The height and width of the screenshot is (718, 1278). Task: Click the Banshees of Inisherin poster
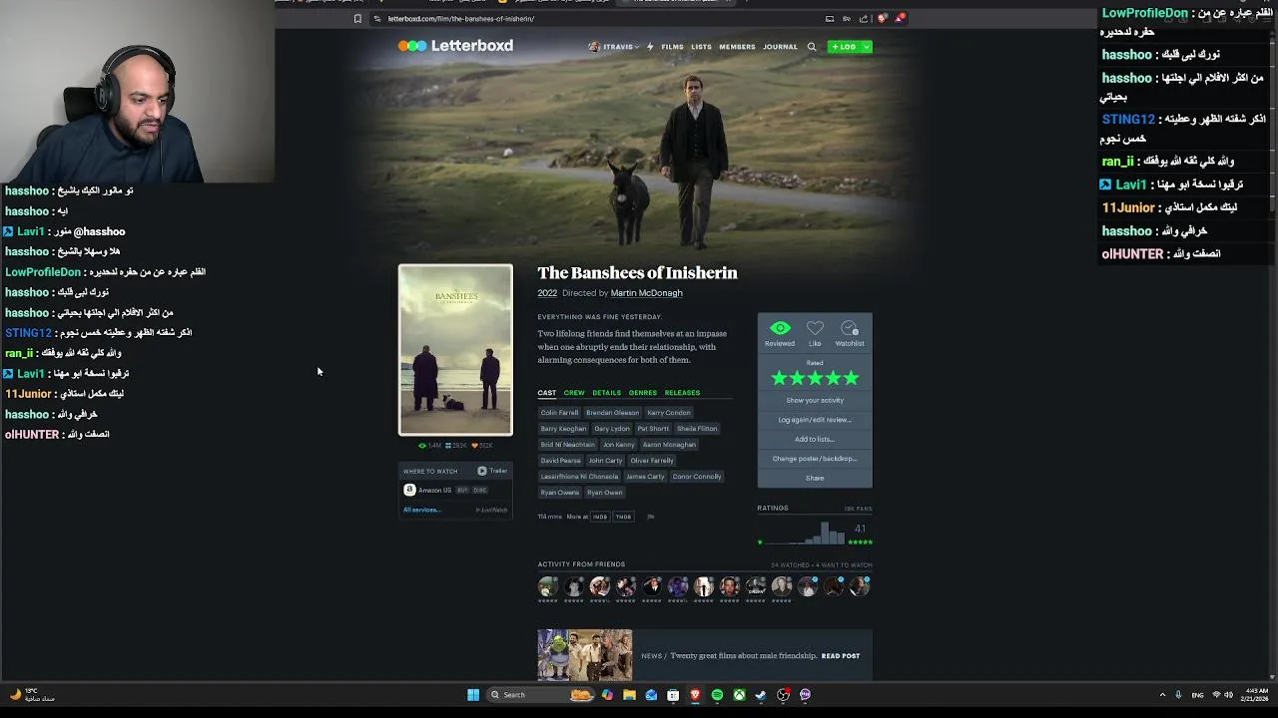(455, 350)
